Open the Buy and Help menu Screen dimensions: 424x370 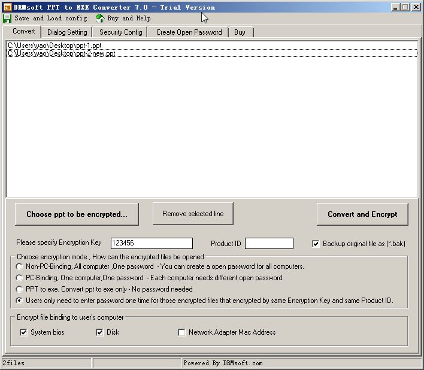129,19
